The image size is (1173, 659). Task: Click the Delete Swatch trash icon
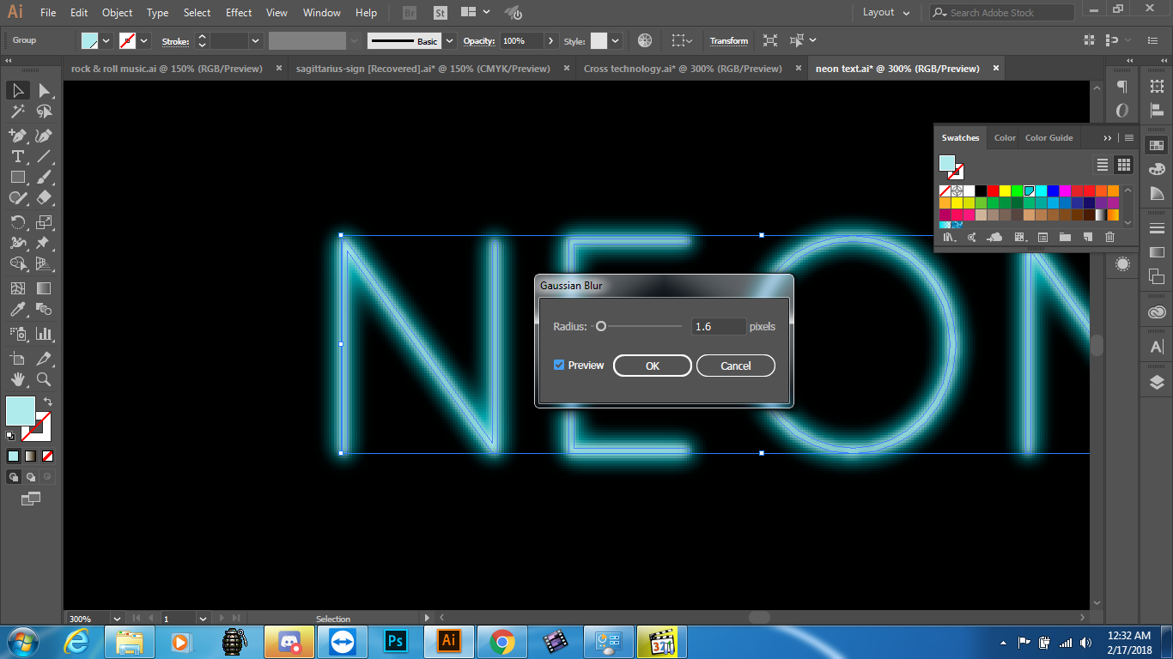(1109, 238)
